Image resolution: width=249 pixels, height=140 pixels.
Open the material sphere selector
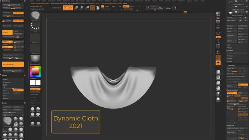(x=35, y=60)
